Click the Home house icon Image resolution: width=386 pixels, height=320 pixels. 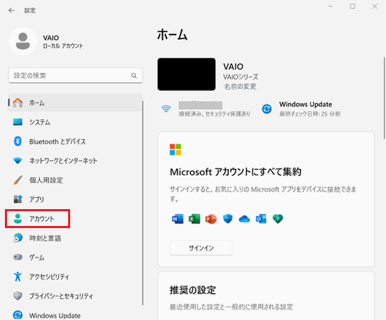tap(18, 102)
